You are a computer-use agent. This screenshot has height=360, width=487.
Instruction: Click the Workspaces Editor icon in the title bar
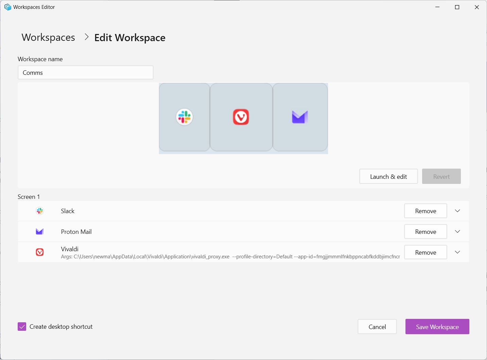(x=7, y=7)
